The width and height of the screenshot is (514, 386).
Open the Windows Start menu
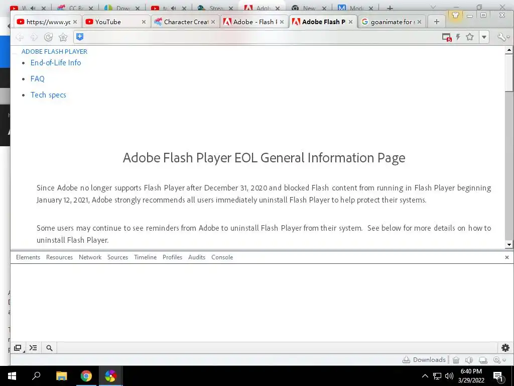click(12, 376)
